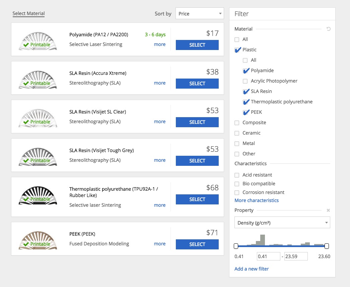This screenshot has width=350, height=287.
Task: Click the black Thermoplastic polyurethane model thumbnail
Action: tap(38, 195)
